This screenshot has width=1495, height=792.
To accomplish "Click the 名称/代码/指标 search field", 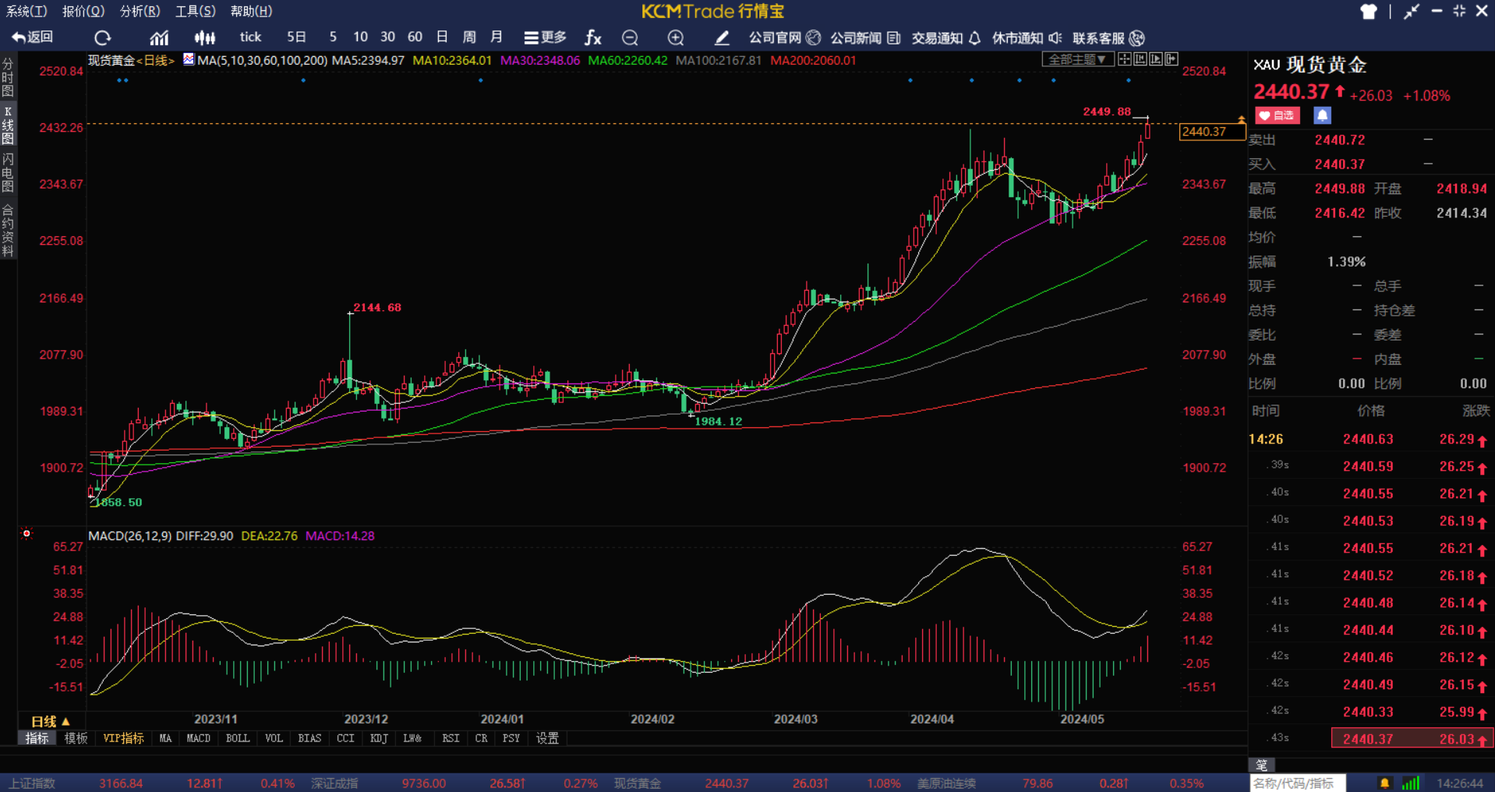I will [x=1298, y=783].
